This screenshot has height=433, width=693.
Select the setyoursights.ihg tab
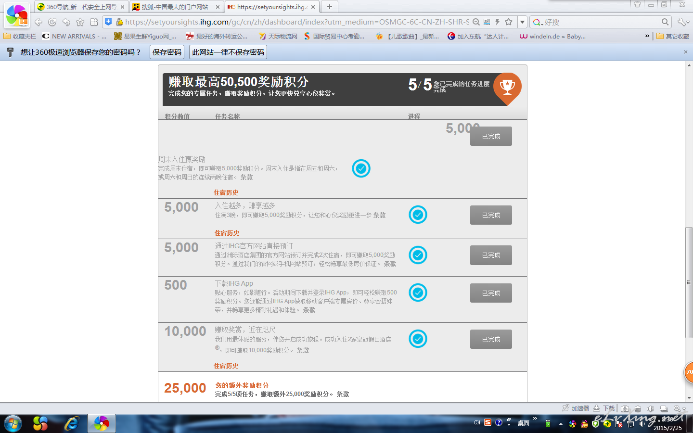[x=272, y=7]
